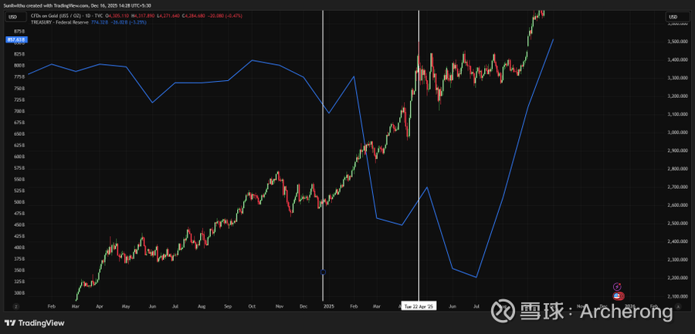
Task: Click the 875 B label on left axis
Action: pos(19,32)
